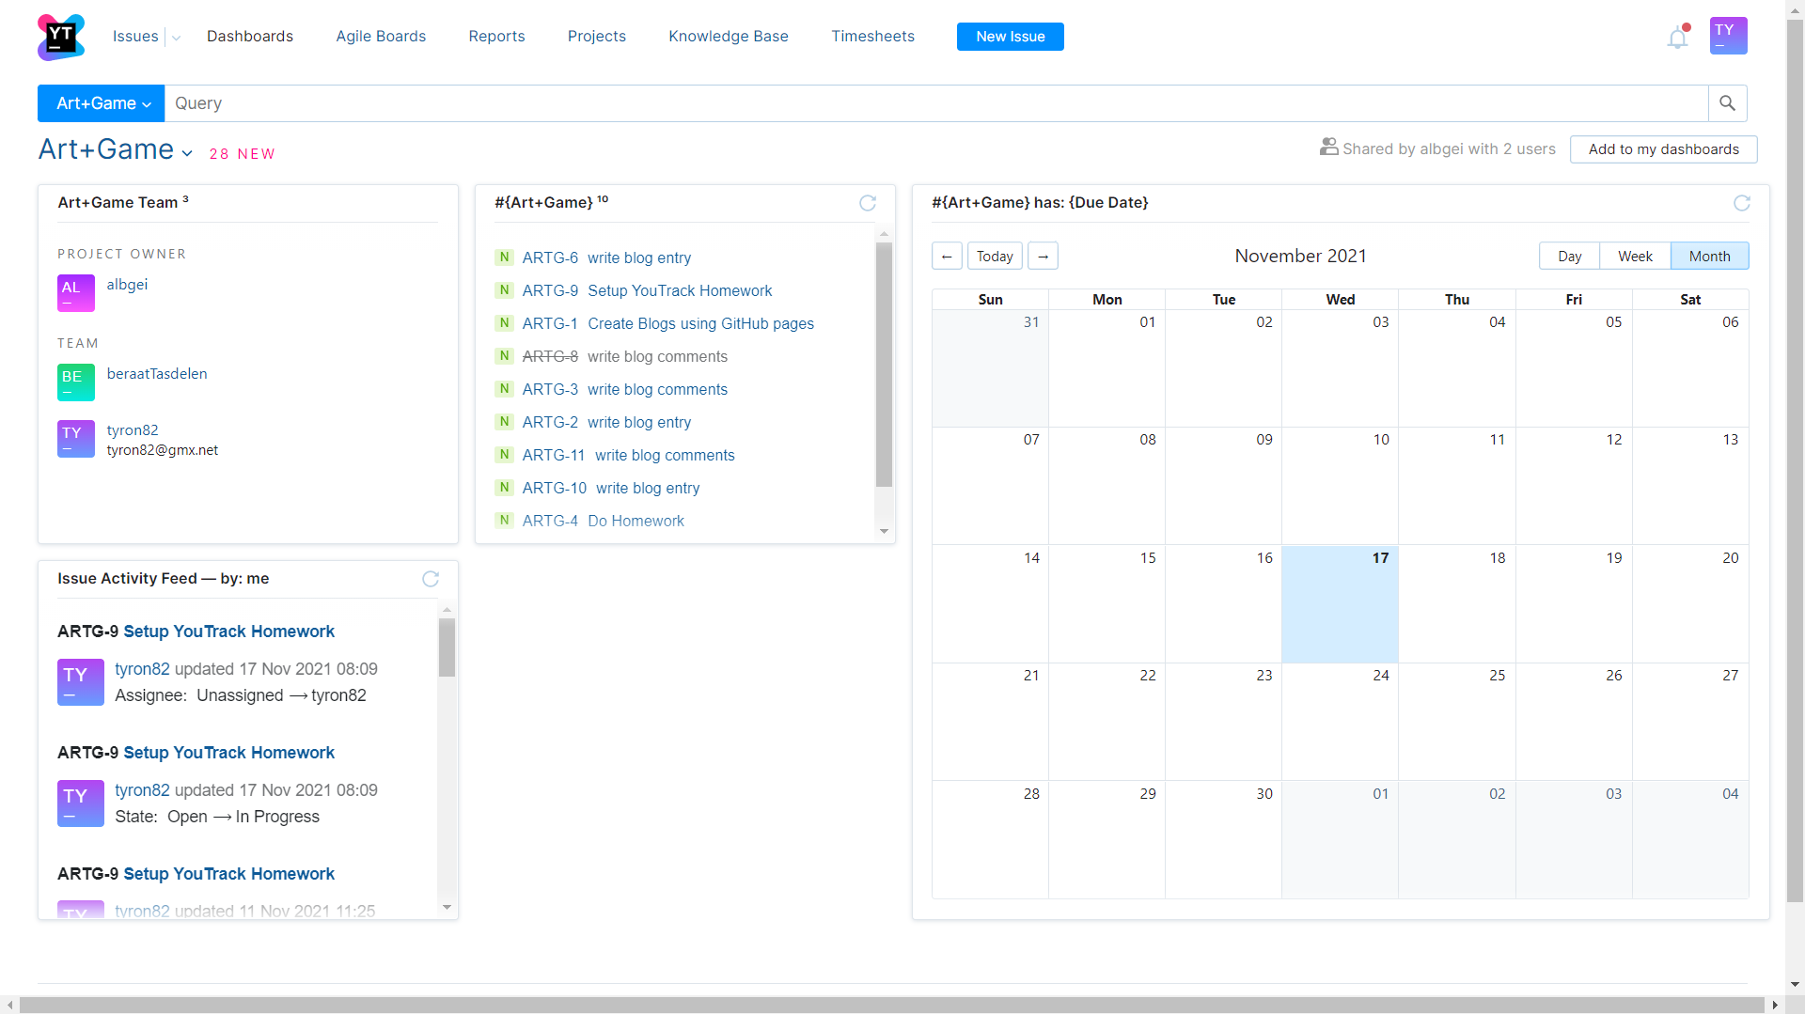Open the Art+Game search context dropdown
This screenshot has height=1014, width=1805.
pyautogui.click(x=102, y=103)
